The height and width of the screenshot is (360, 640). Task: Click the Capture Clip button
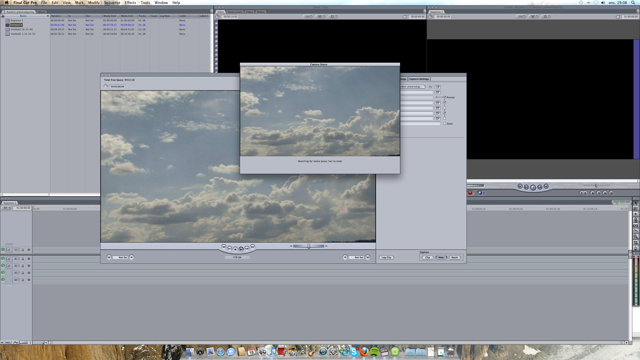(428, 257)
